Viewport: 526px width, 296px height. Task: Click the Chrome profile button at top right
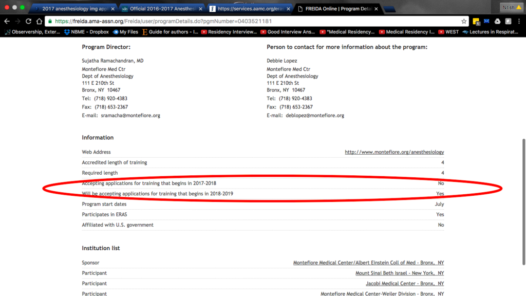pyautogui.click(x=511, y=7)
